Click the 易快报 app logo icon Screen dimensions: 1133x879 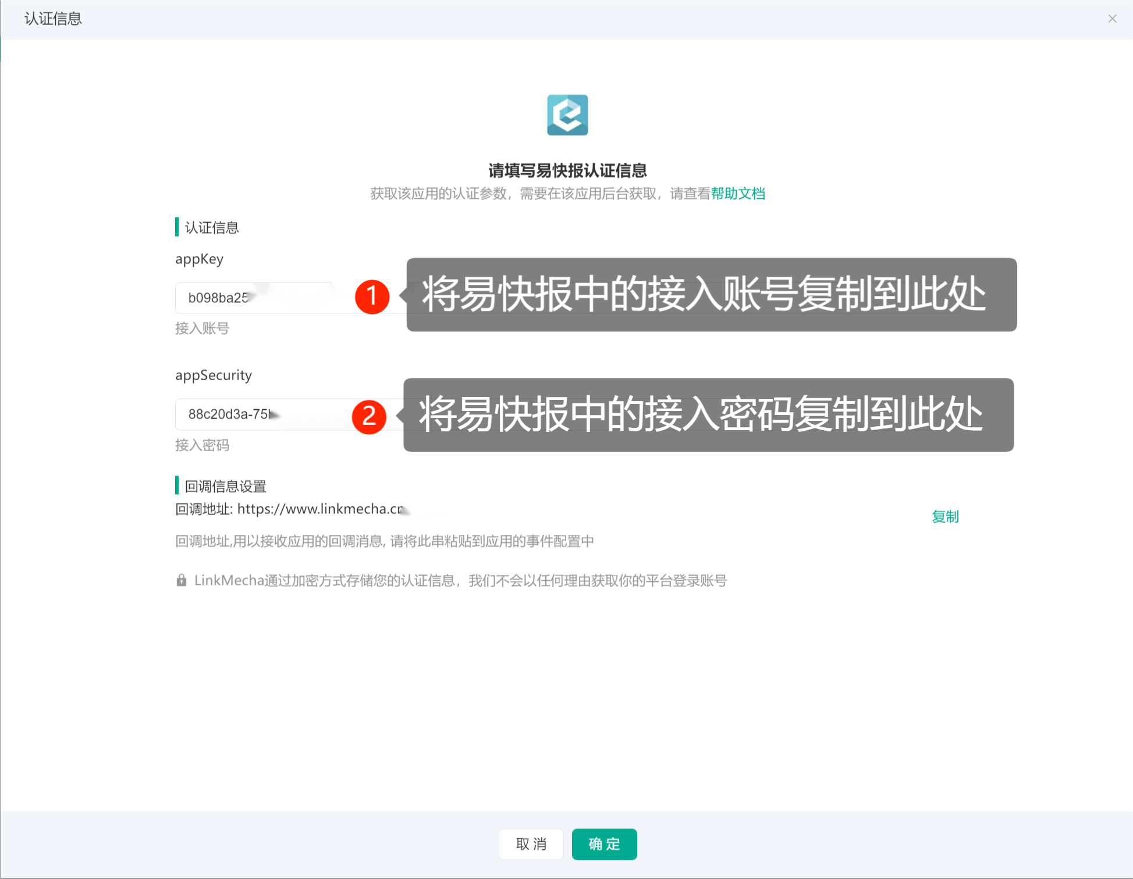point(567,115)
